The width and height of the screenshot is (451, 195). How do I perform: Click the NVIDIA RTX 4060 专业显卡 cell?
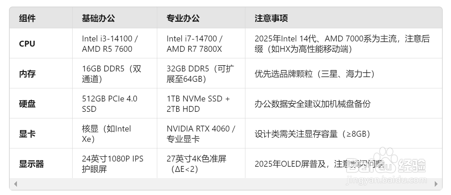[200, 134]
